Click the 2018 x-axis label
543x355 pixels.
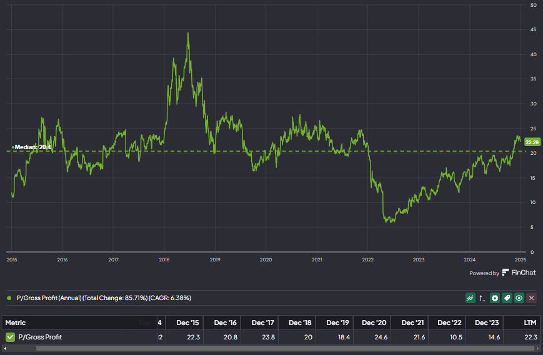(x=164, y=260)
